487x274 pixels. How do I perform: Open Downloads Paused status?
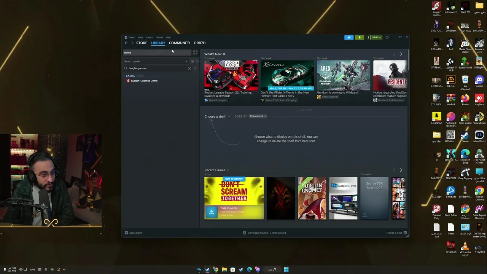[x=264, y=233]
